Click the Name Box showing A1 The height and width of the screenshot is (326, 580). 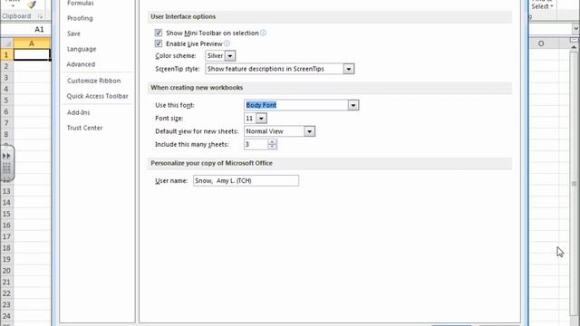[x=26, y=29]
